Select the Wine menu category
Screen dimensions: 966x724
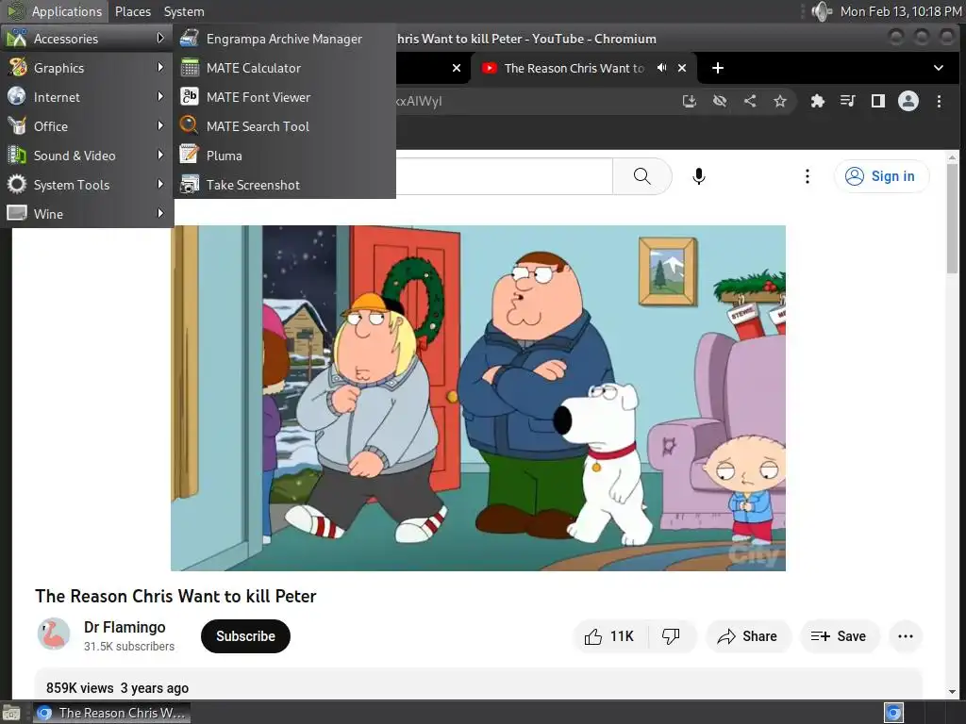tap(86, 214)
